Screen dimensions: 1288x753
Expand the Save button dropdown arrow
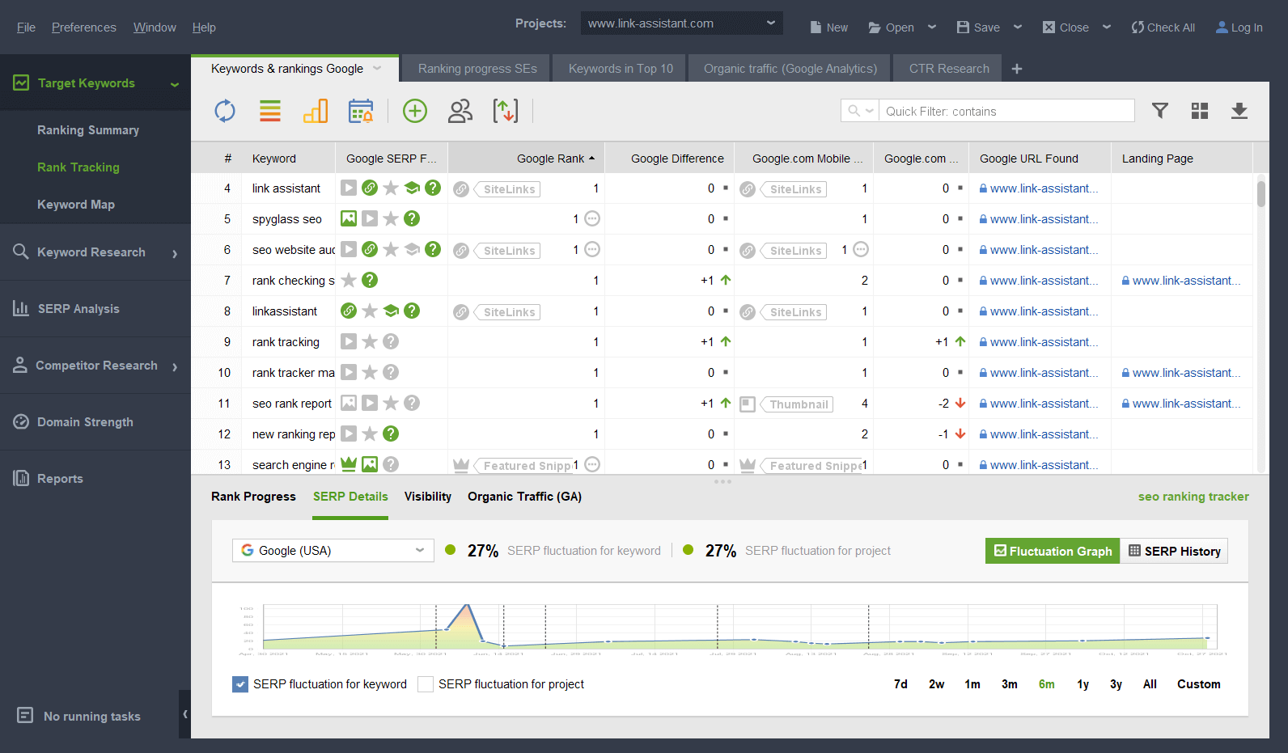[x=1018, y=27]
